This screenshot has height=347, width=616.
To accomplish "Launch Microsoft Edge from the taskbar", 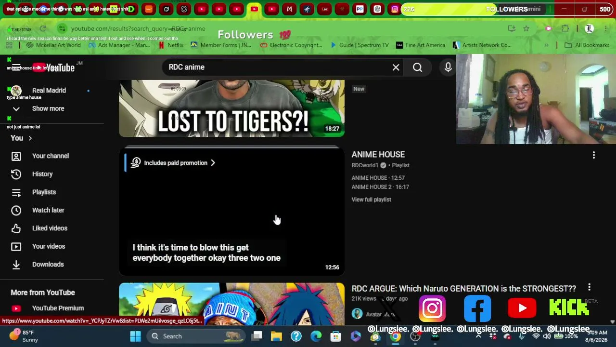I will pos(316,336).
